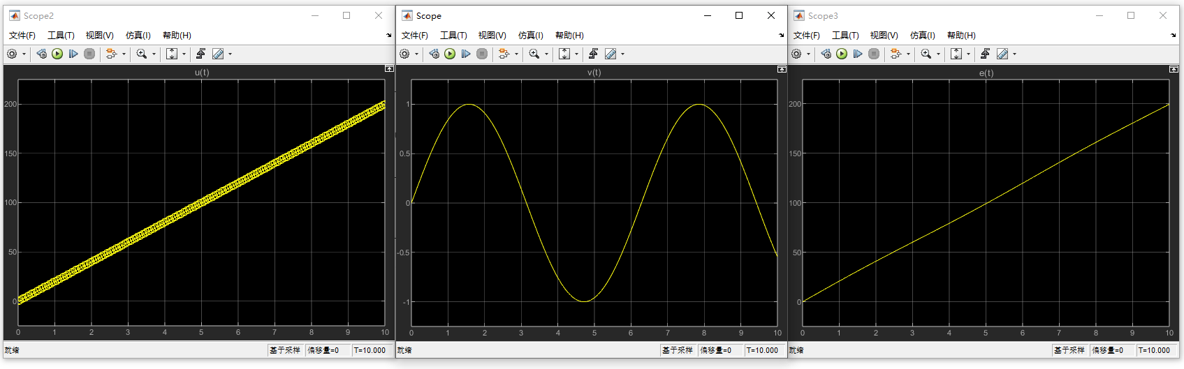
Task: Select the zoom tool in Scope3
Action: point(926,54)
